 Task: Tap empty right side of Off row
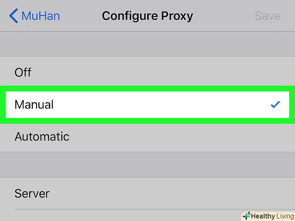(x=203, y=73)
